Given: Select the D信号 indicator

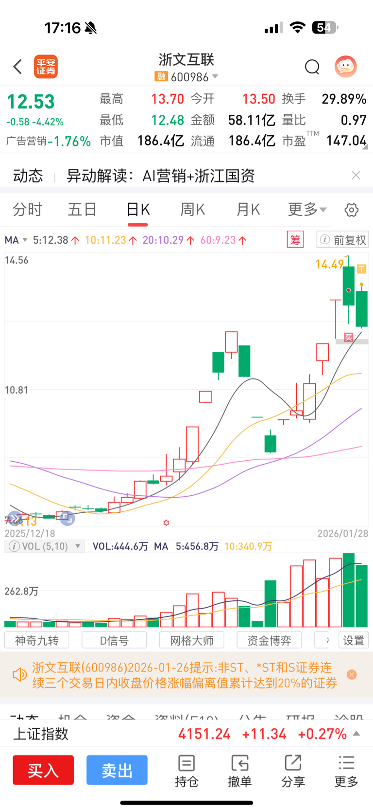Looking at the screenshot, I should pyautogui.click(x=114, y=640).
